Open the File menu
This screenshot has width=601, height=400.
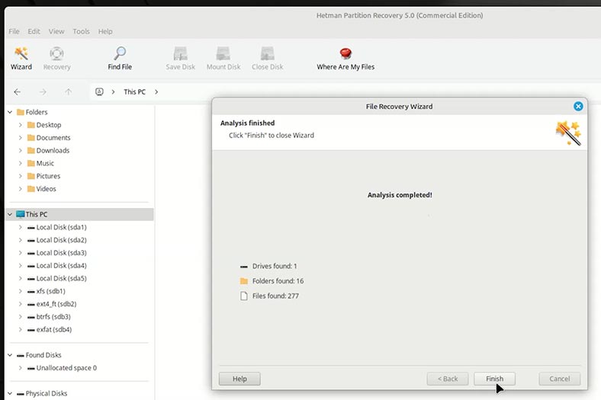[x=14, y=31]
